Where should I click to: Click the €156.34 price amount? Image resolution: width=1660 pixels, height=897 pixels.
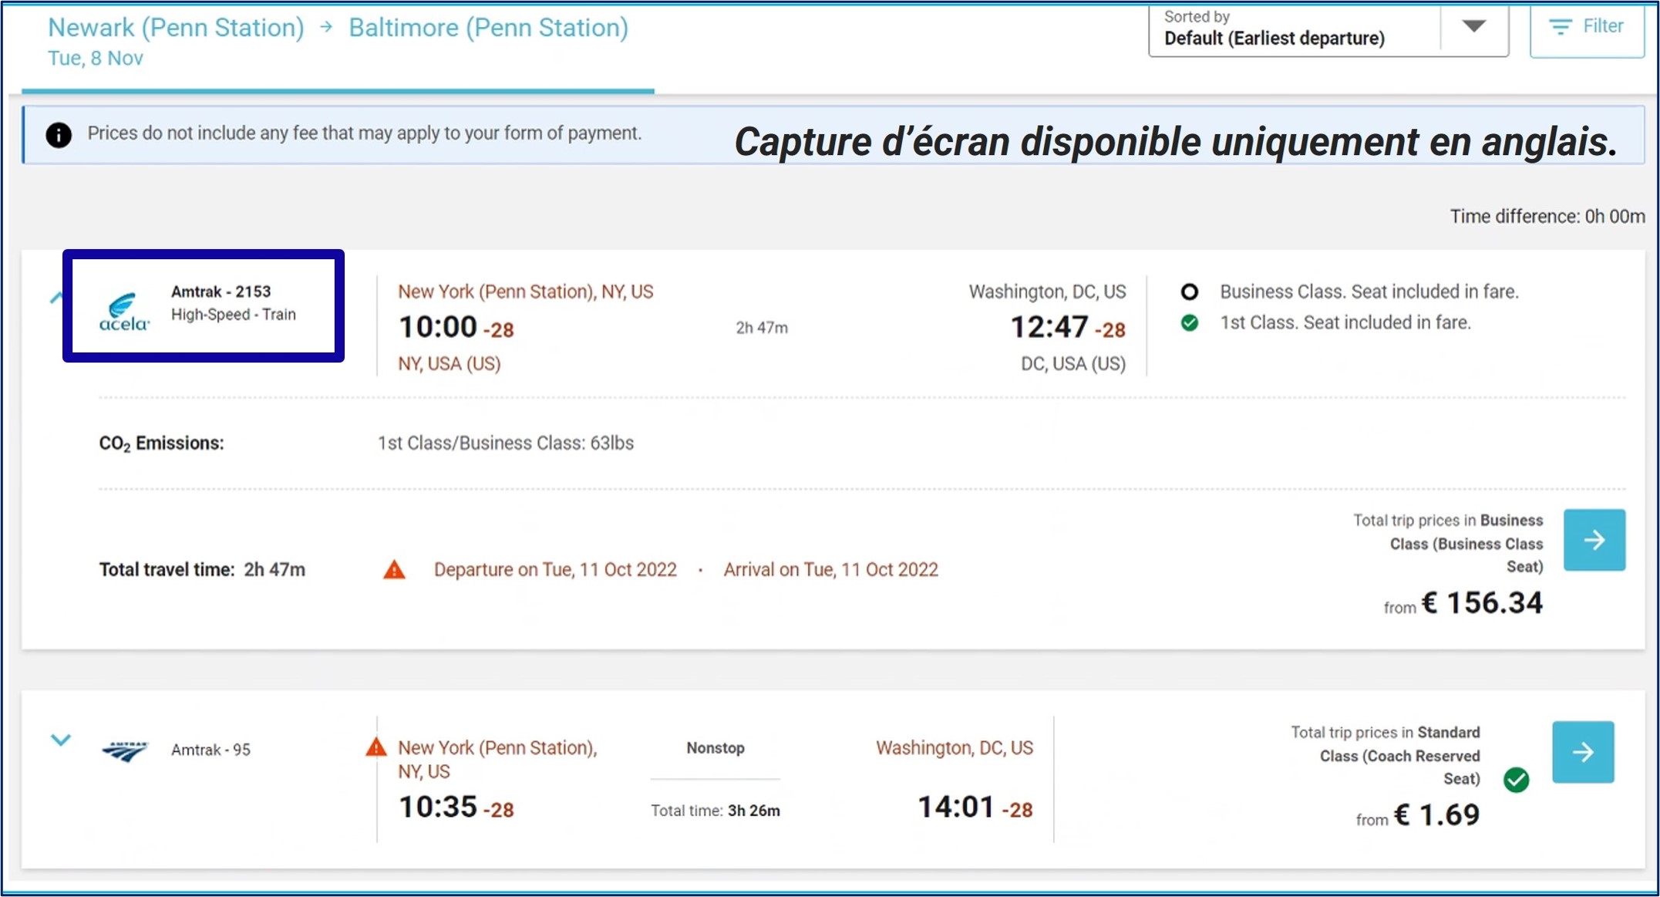1481,603
